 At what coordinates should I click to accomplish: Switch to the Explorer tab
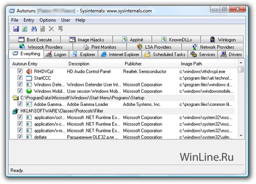click(x=84, y=54)
